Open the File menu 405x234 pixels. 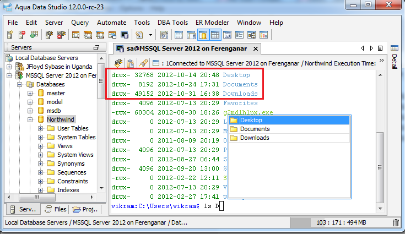coord(13,23)
